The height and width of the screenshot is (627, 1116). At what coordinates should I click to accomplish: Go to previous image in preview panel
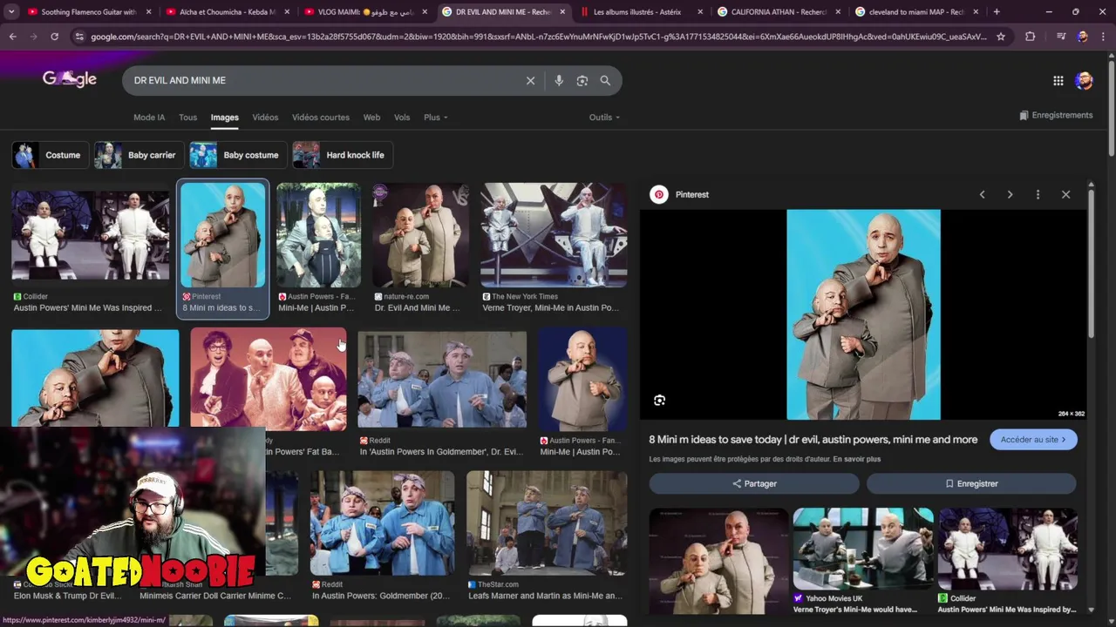tap(982, 194)
